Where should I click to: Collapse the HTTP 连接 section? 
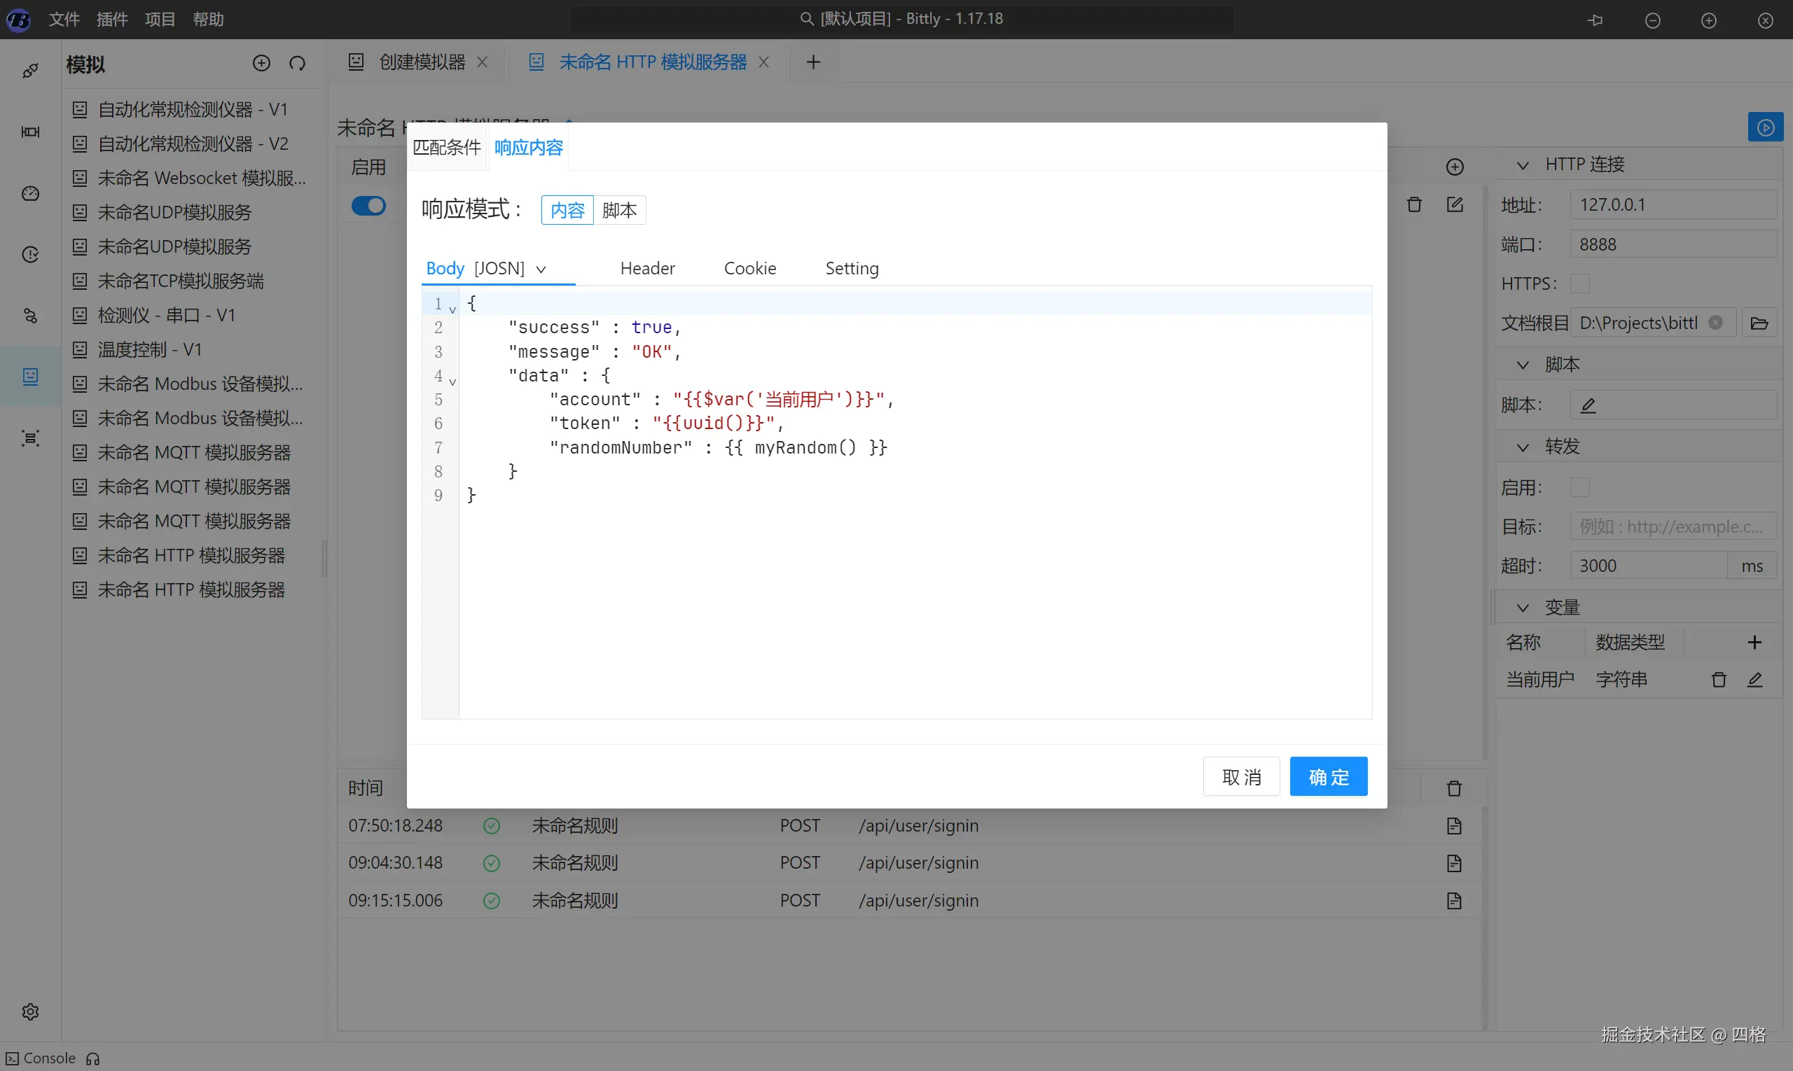tap(1522, 165)
